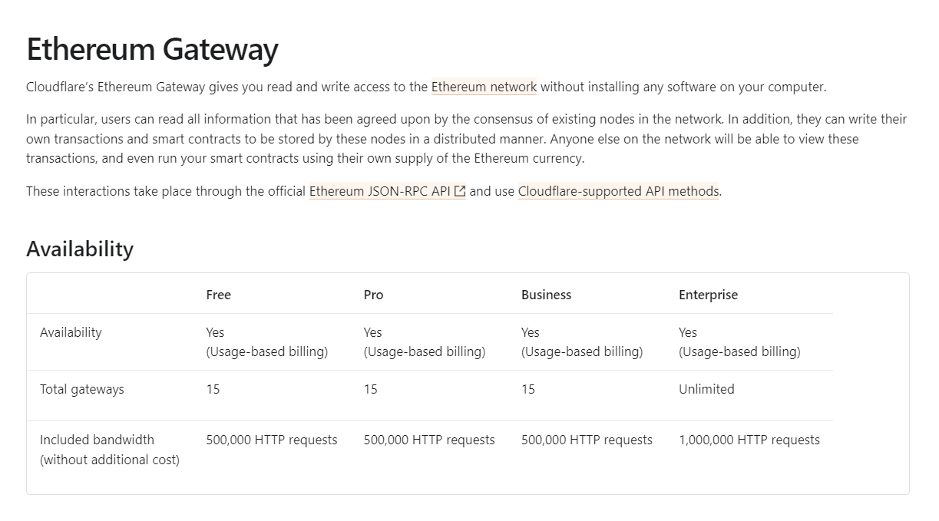Click the Unlimited cell under Enterprise
Viewport: 939px width, 521px height.
706,389
